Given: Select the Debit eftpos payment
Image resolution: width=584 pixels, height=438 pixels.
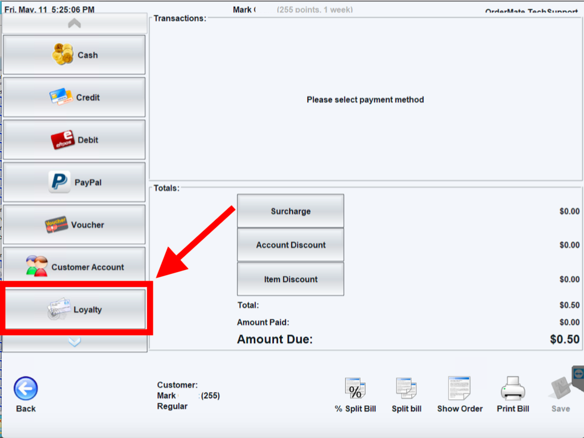Looking at the screenshot, I should (74, 140).
